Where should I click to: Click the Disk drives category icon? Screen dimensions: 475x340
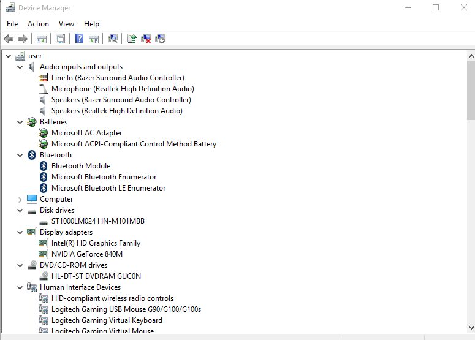(x=32, y=211)
